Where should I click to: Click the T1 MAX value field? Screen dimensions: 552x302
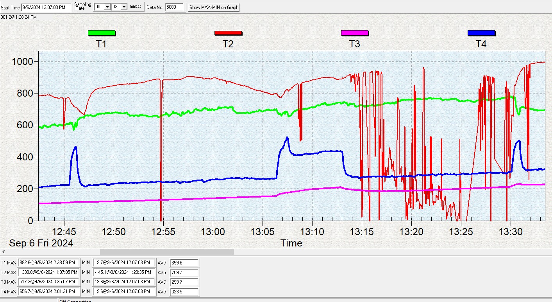tap(49, 263)
